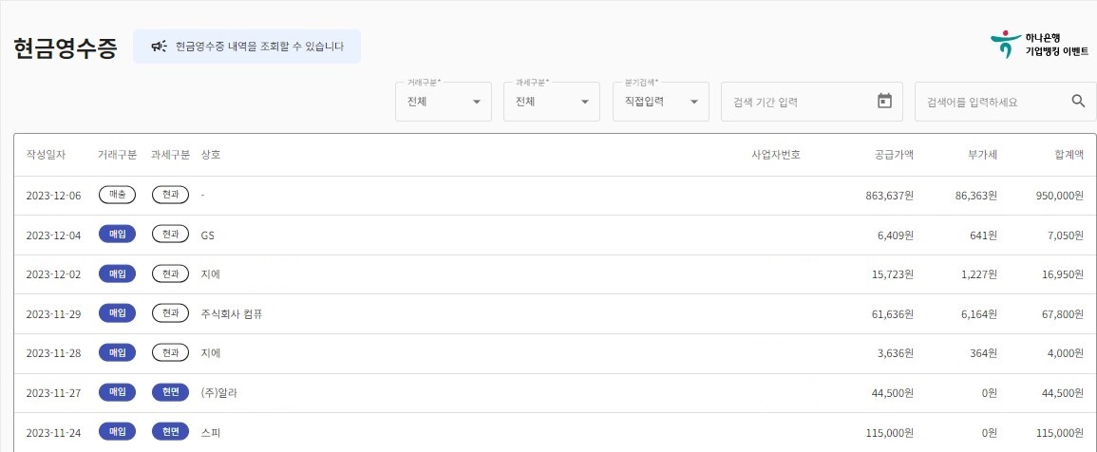Image resolution: width=1097 pixels, height=452 pixels.
Task: Click the 합계액 column header
Action: pyautogui.click(x=1068, y=155)
